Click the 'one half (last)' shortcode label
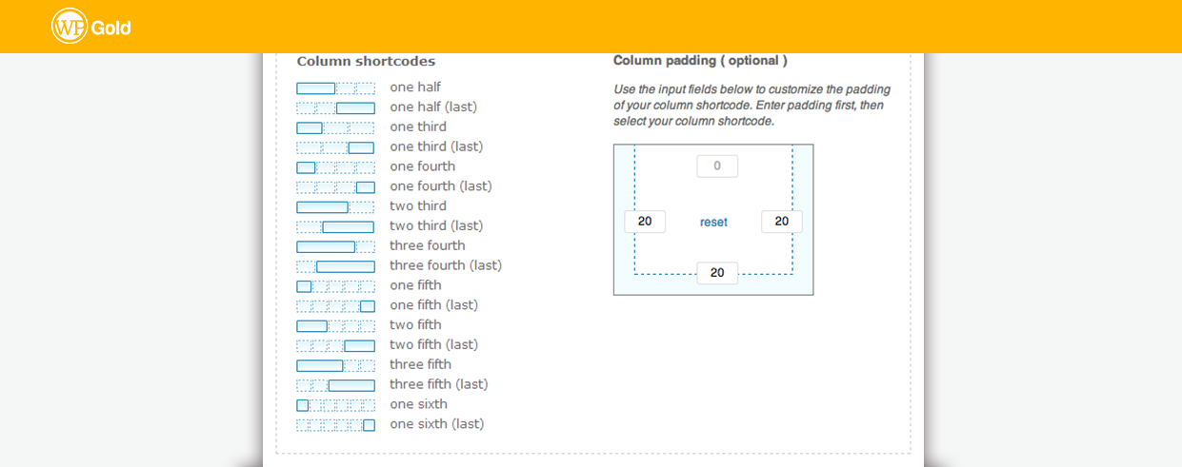 tap(433, 107)
